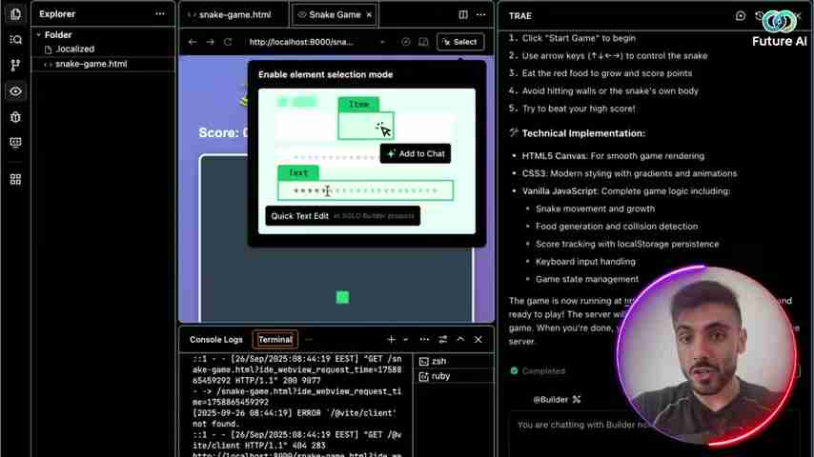Click the Score label in game preview
This screenshot has height=457, width=814.
223,132
